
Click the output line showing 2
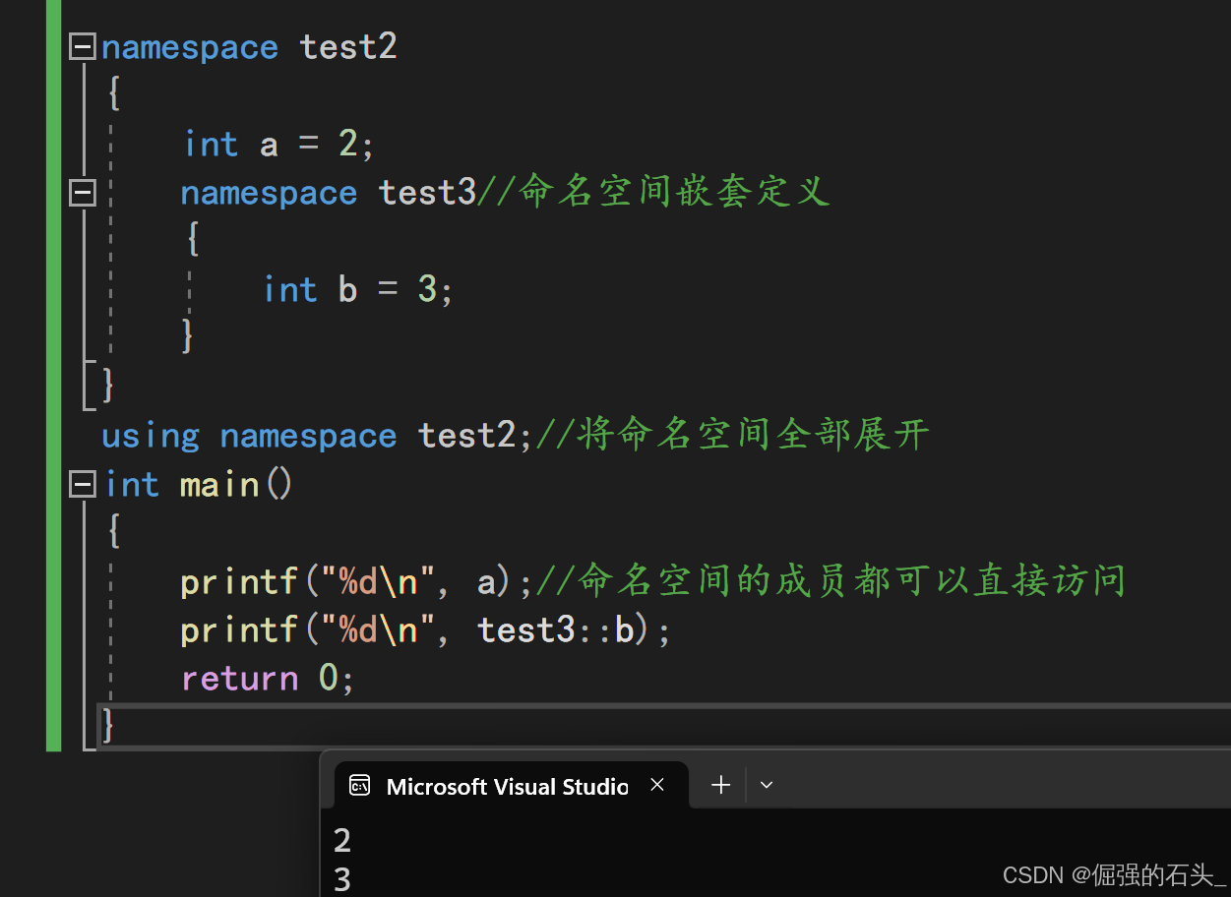tap(342, 841)
